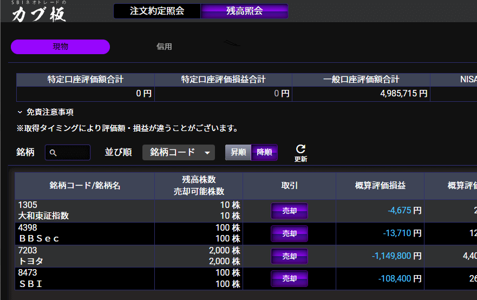Click the カブ板 logo
The image size is (477, 300).
tap(38, 12)
